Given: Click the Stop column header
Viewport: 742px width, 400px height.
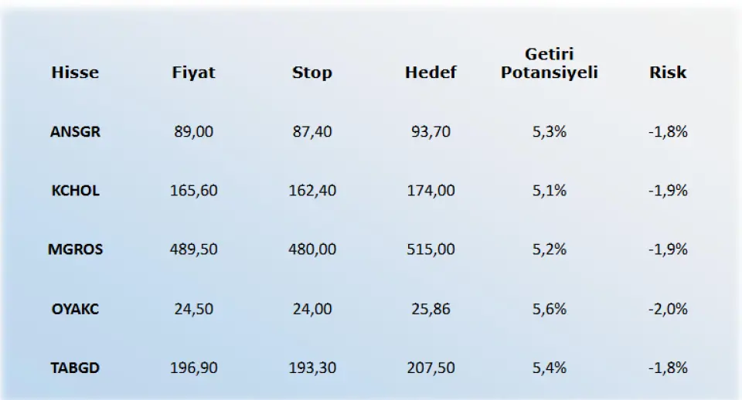Looking at the screenshot, I should (311, 73).
